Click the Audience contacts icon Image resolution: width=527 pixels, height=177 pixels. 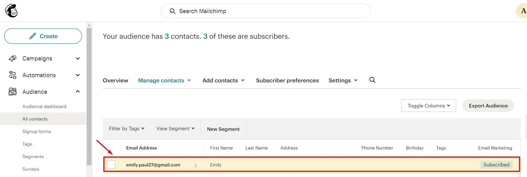(x=13, y=92)
